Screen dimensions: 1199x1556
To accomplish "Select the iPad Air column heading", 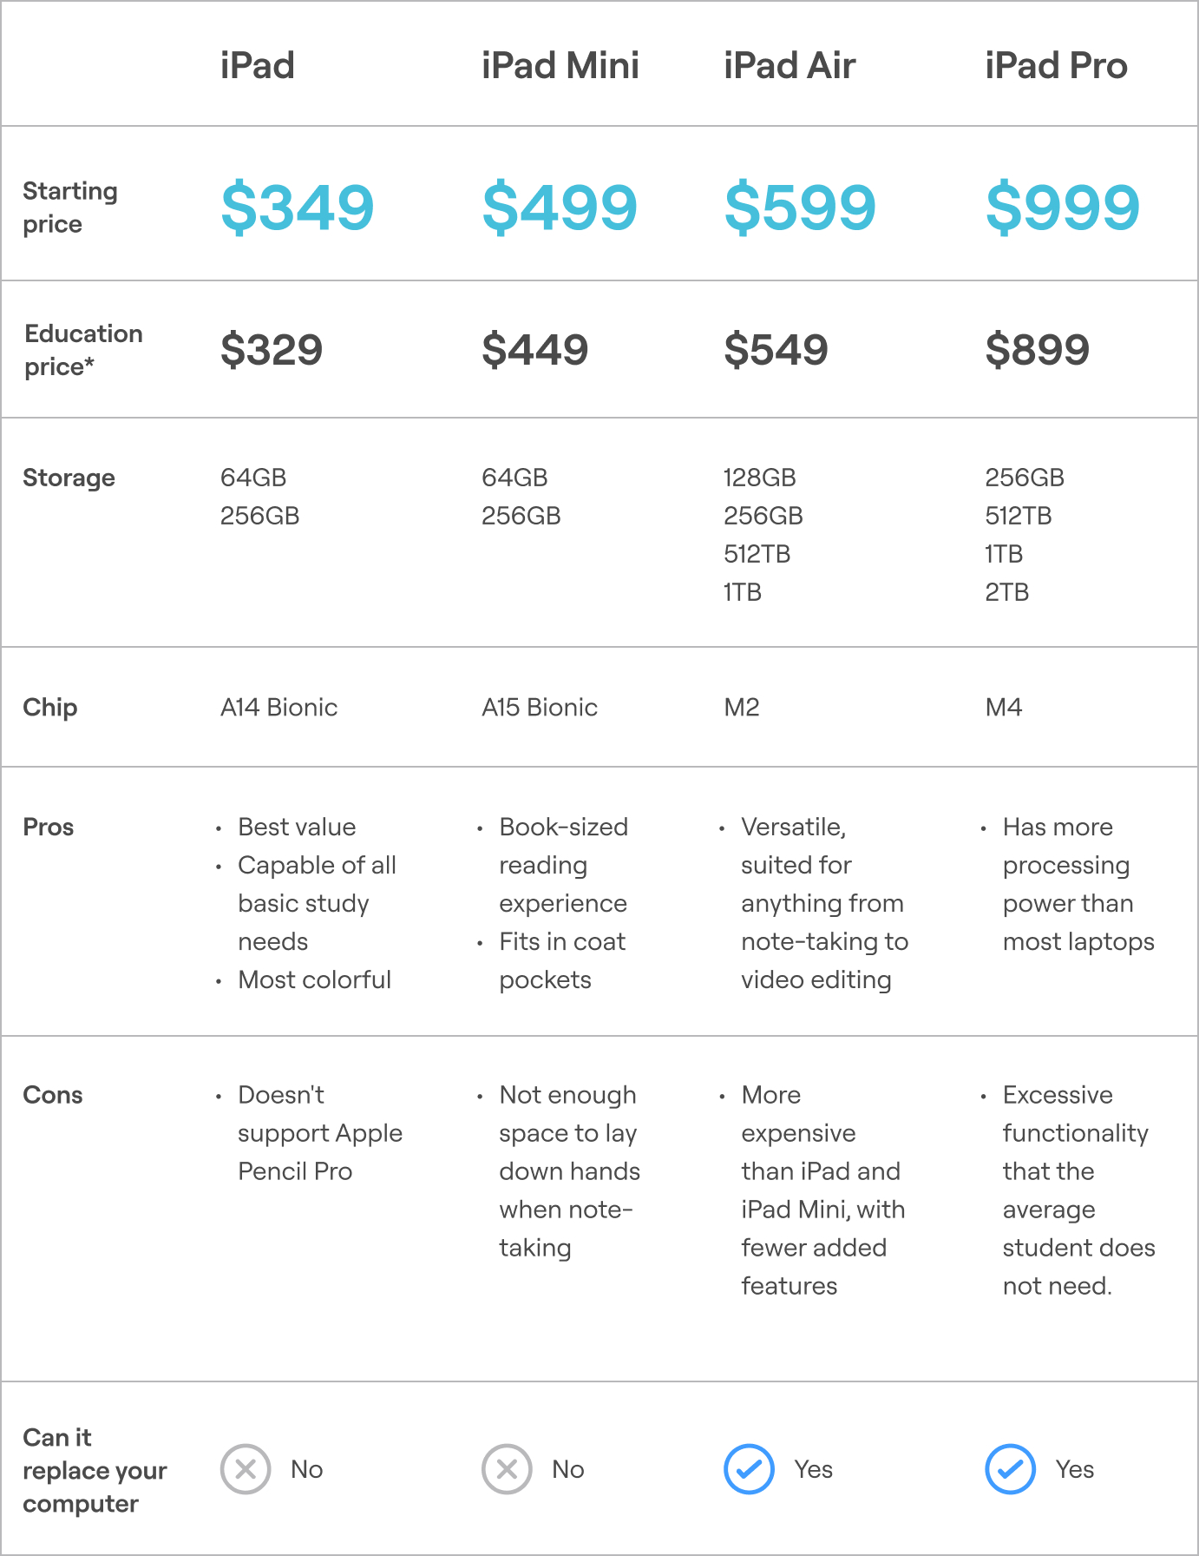I will tap(789, 66).
